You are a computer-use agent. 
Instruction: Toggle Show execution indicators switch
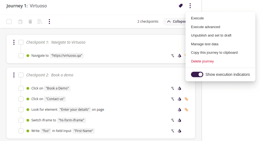[197, 74]
